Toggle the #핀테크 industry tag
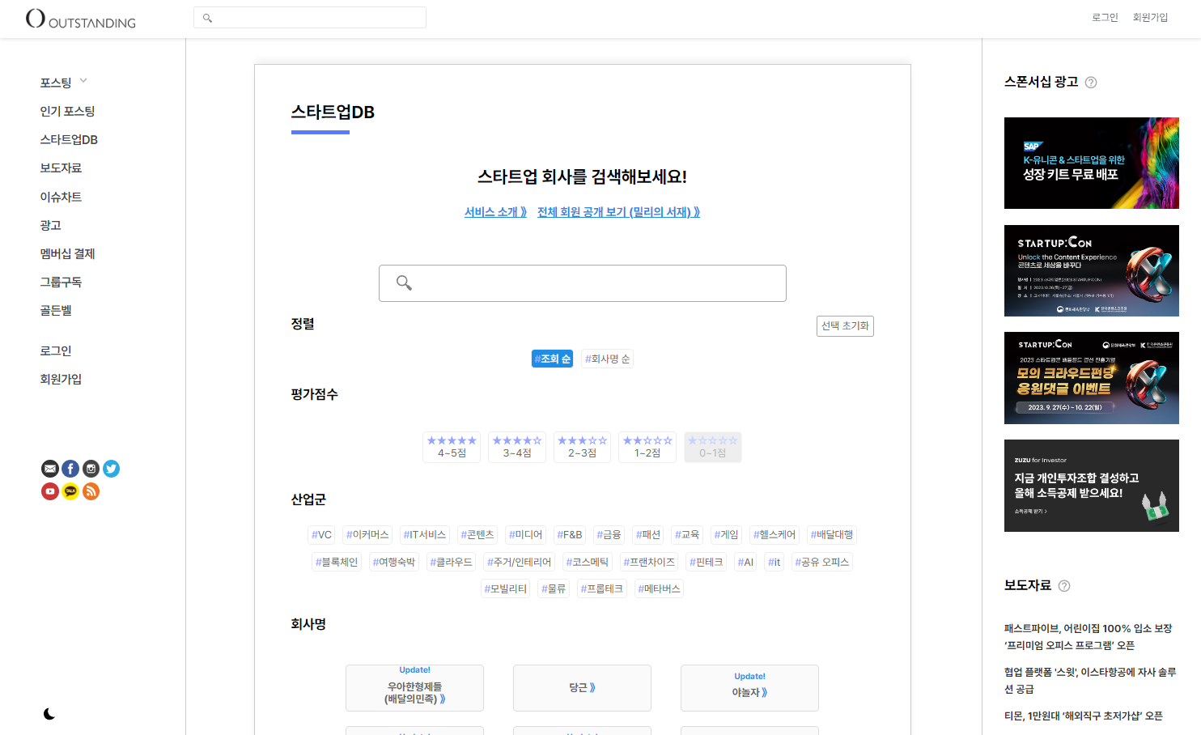Screen dimensions: 1201x735 tap(706, 562)
